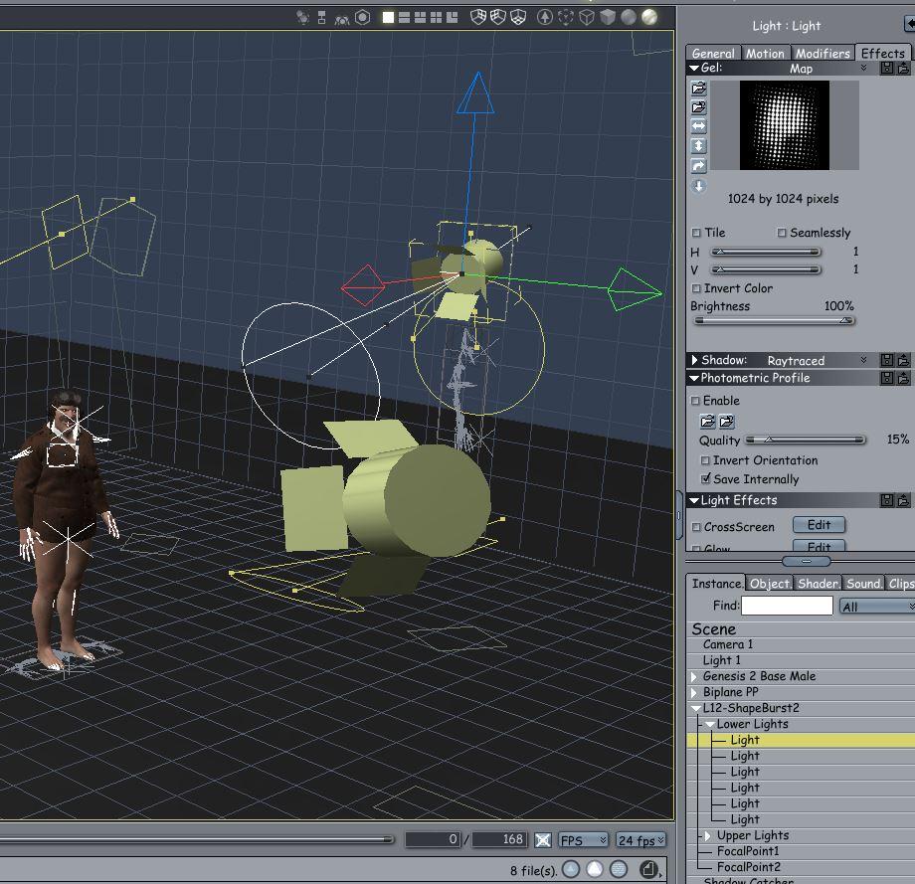The width and height of the screenshot is (915, 884).
Task: Choose one-large-plus-small views layout icon
Action: (x=453, y=18)
